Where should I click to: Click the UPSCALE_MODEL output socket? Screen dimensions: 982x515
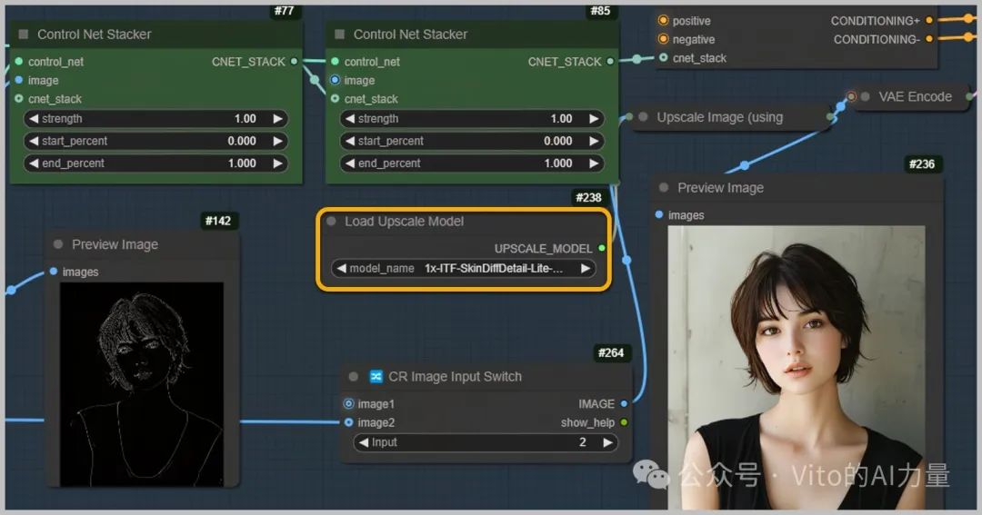(x=602, y=249)
